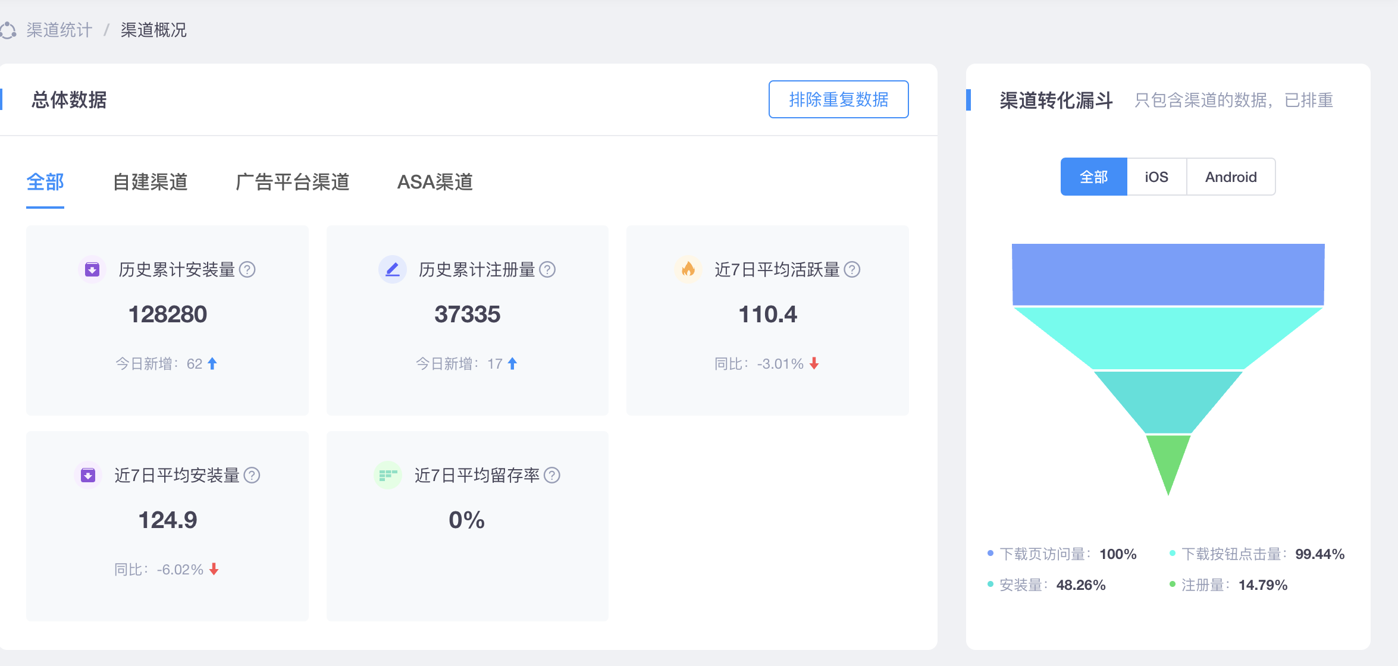Click the 今日新增: 17 text

[x=459, y=363]
